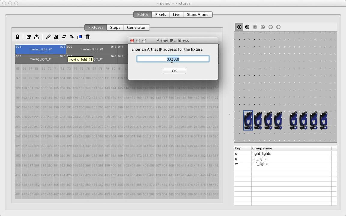This screenshot has height=216, width=346.
Task: Select the moving_light_#2 patch block
Action: click(x=92, y=49)
